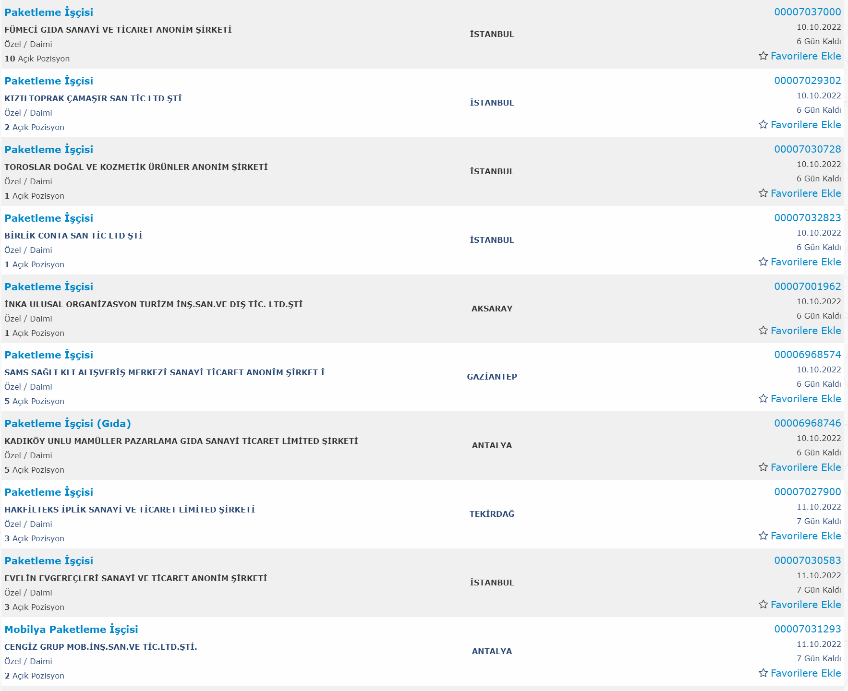Click 7 Gün Kaldı in HAKFİLTEKS row

819,521
